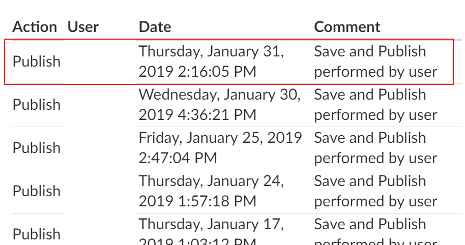
Task: Select the Comment column header
Action: (347, 27)
